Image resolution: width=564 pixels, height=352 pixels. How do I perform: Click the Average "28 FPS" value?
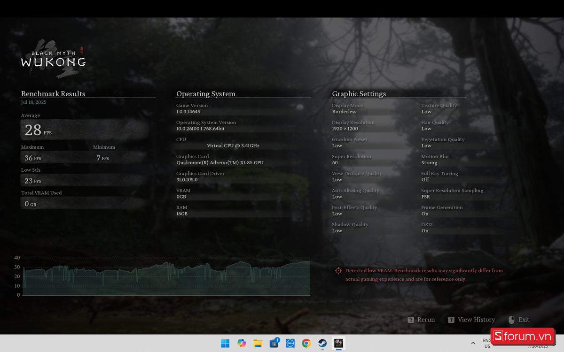click(38, 130)
